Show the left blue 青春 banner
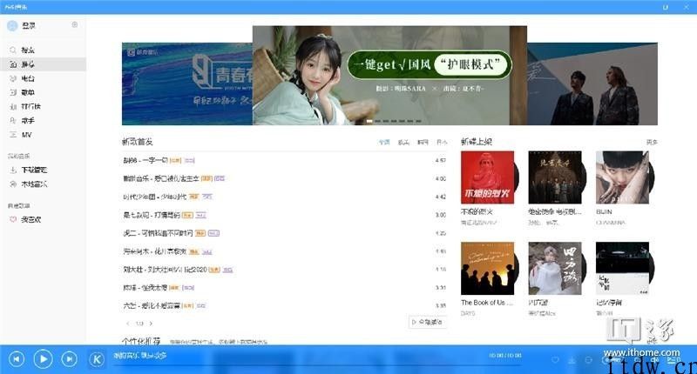The height and width of the screenshot is (374, 697). tap(187, 83)
